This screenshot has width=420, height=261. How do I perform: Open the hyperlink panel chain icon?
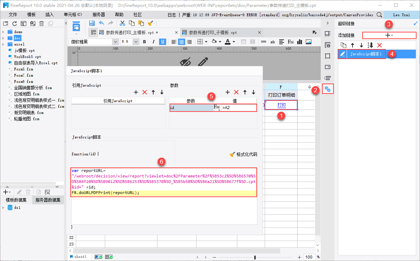coord(328,89)
